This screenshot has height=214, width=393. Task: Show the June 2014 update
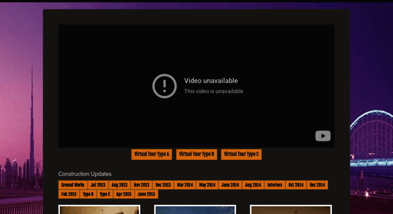(x=230, y=185)
